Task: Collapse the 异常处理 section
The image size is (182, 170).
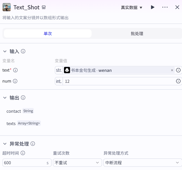Action: (5, 144)
